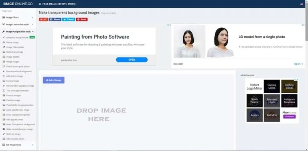Viewport: 308px width, 151px height.
Task: Click the Placeholder image generator icon
Action: click(4, 105)
